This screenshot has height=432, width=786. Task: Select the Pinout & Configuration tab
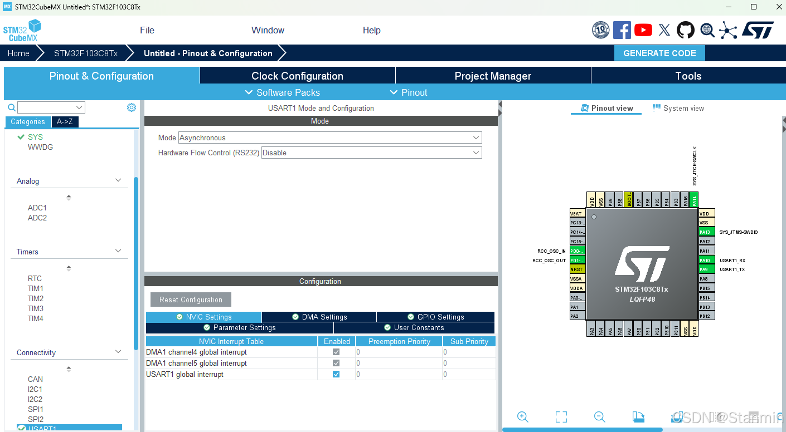pyautogui.click(x=101, y=76)
